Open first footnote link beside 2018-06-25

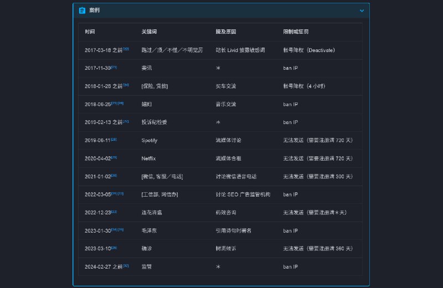pyautogui.click(x=114, y=103)
